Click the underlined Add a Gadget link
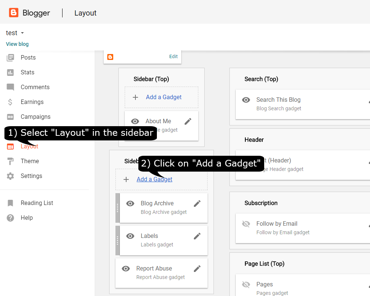This screenshot has width=370, height=296. [155, 179]
